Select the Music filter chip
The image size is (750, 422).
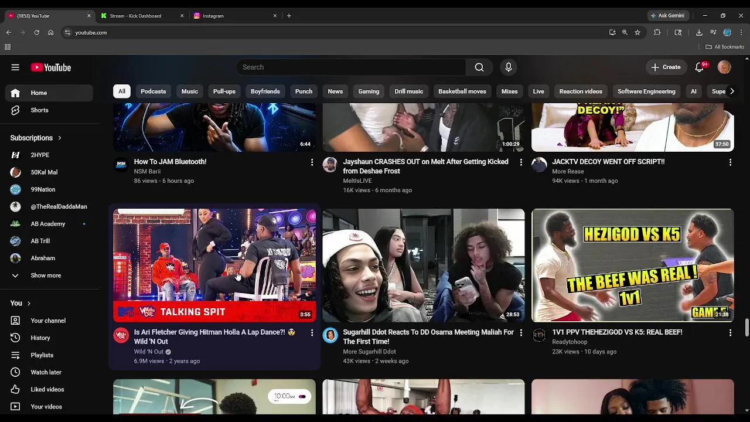coord(190,91)
